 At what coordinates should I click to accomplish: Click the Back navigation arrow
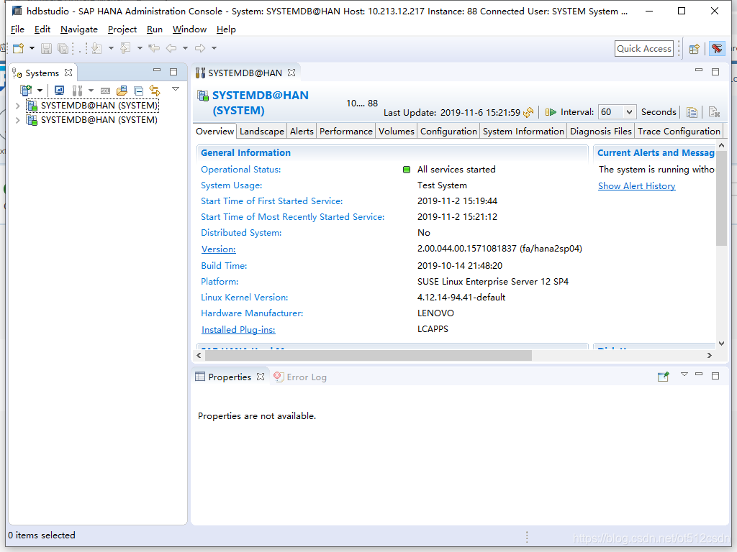tap(171, 48)
